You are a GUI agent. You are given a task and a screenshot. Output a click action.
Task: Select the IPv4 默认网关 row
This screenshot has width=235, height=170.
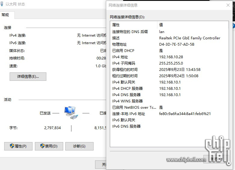[x=169, y=82]
